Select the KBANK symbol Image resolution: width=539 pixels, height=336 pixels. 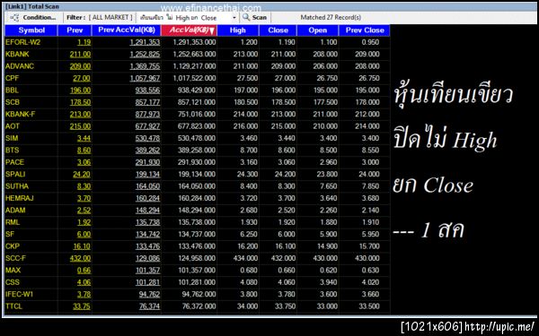(x=17, y=54)
